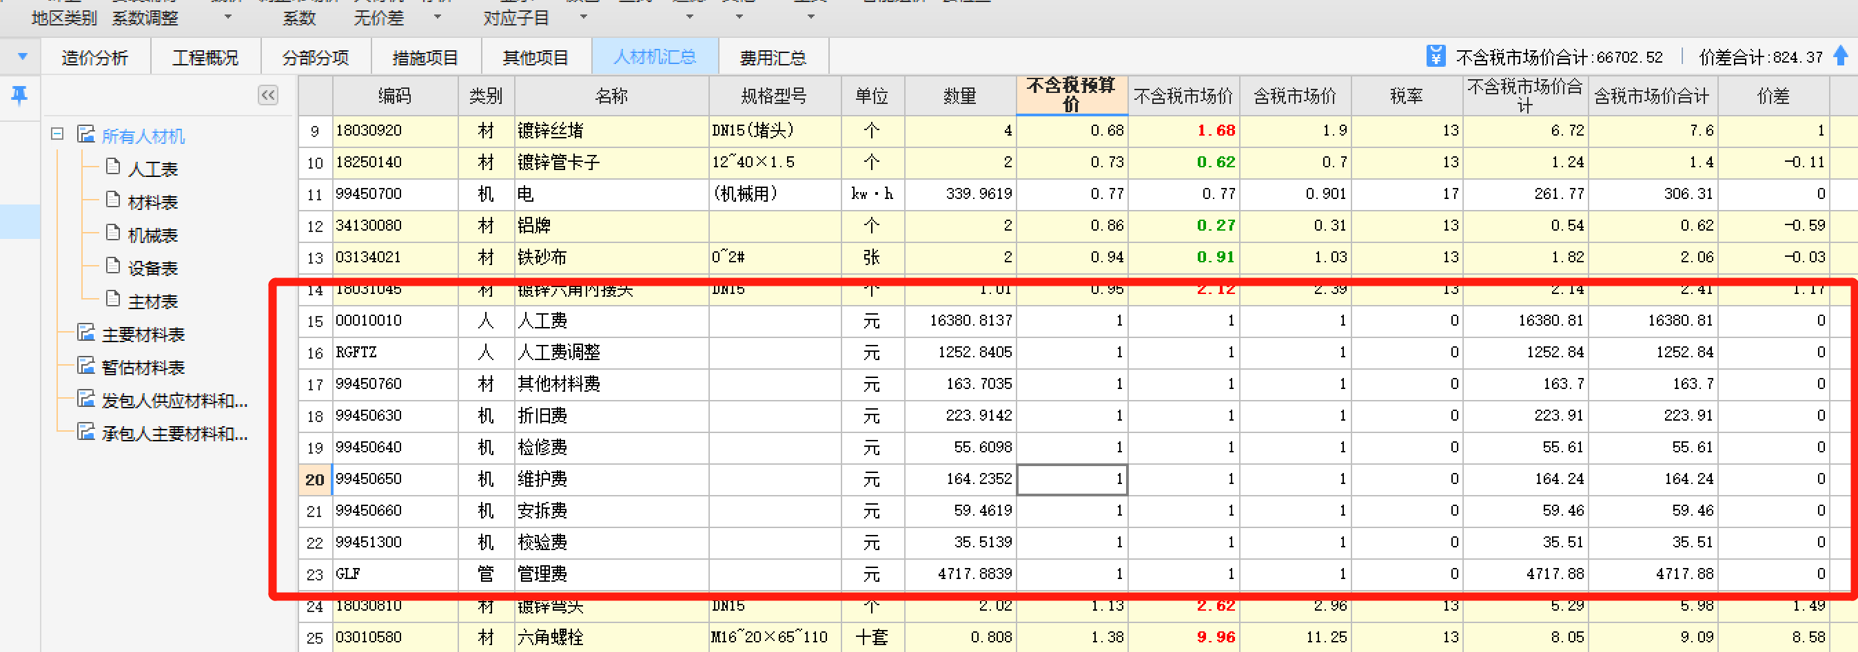
Task: Select the 所有人材机 tree item
Action: (143, 136)
